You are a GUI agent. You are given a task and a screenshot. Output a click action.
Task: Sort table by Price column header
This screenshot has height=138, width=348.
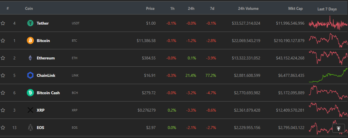[150, 9]
